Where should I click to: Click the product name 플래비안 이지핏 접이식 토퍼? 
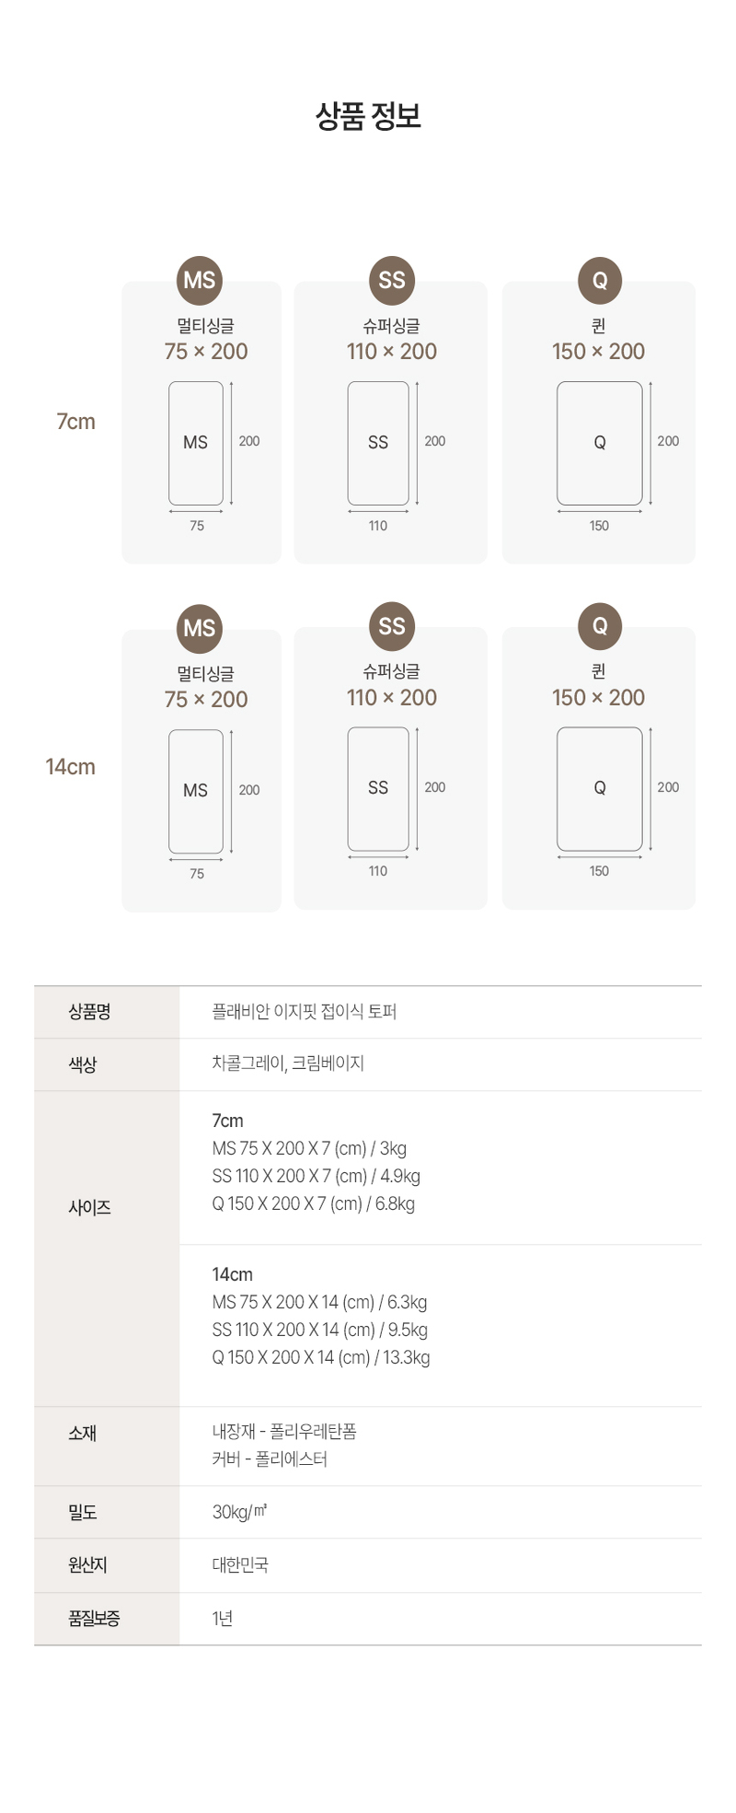pos(305,1012)
